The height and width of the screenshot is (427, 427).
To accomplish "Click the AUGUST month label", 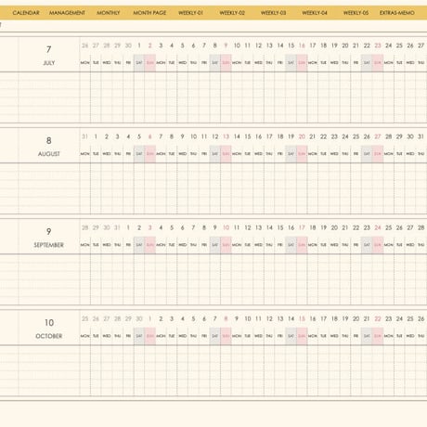I will [x=49, y=154].
